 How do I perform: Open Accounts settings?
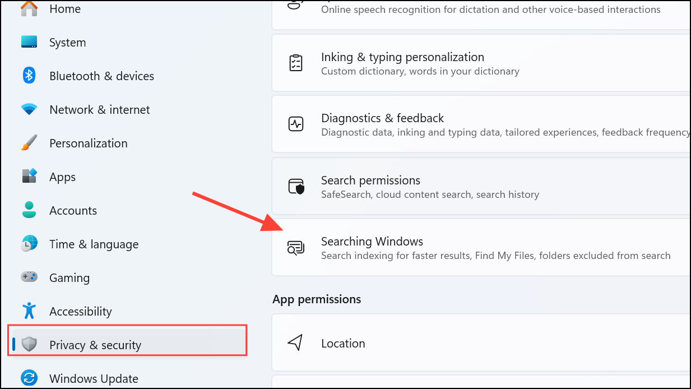(x=73, y=211)
